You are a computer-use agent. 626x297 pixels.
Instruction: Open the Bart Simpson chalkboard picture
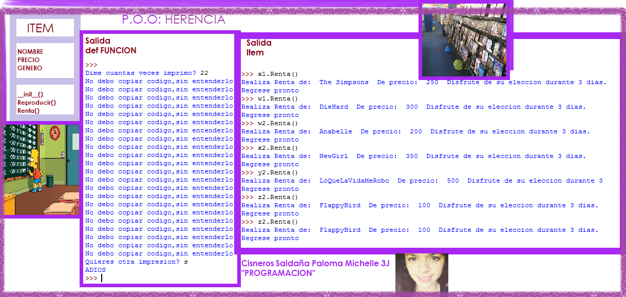tap(42, 170)
